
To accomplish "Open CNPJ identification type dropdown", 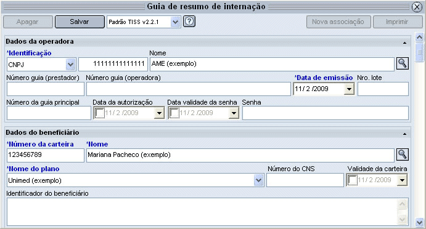I will [71, 64].
